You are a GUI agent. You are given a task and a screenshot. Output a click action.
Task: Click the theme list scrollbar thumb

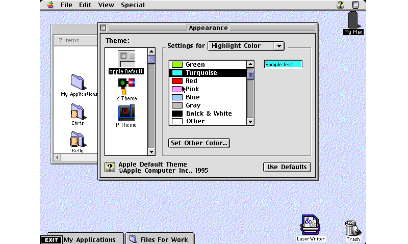pyautogui.click(x=151, y=60)
